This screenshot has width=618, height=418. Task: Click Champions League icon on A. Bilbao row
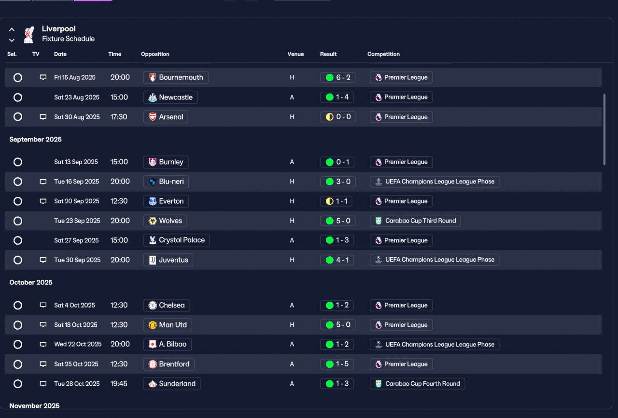(379, 344)
